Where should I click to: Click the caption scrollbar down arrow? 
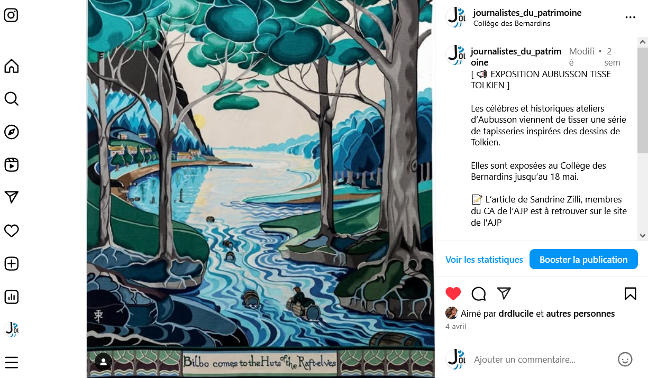click(643, 236)
